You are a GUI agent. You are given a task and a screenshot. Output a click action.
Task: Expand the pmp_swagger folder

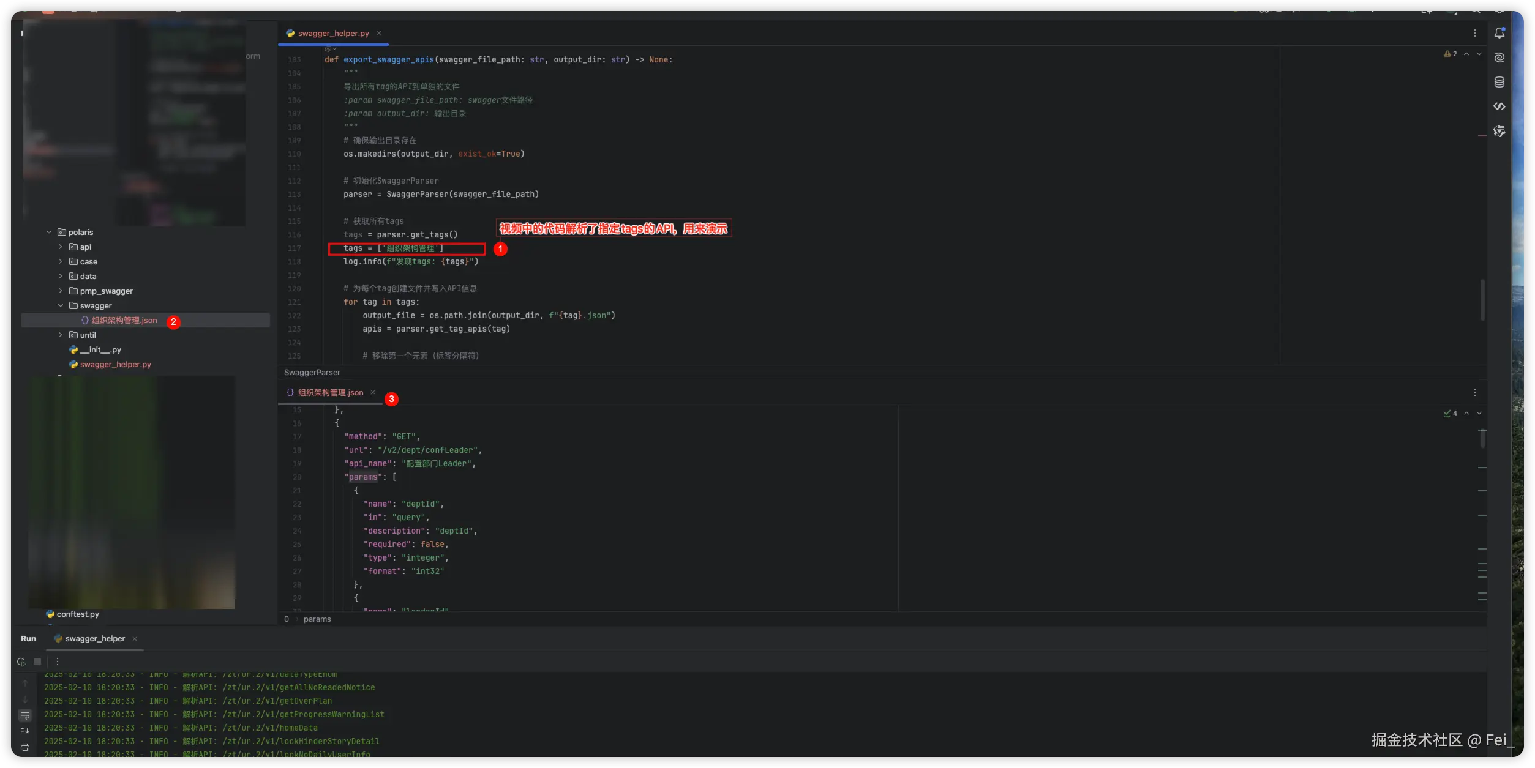tap(60, 291)
